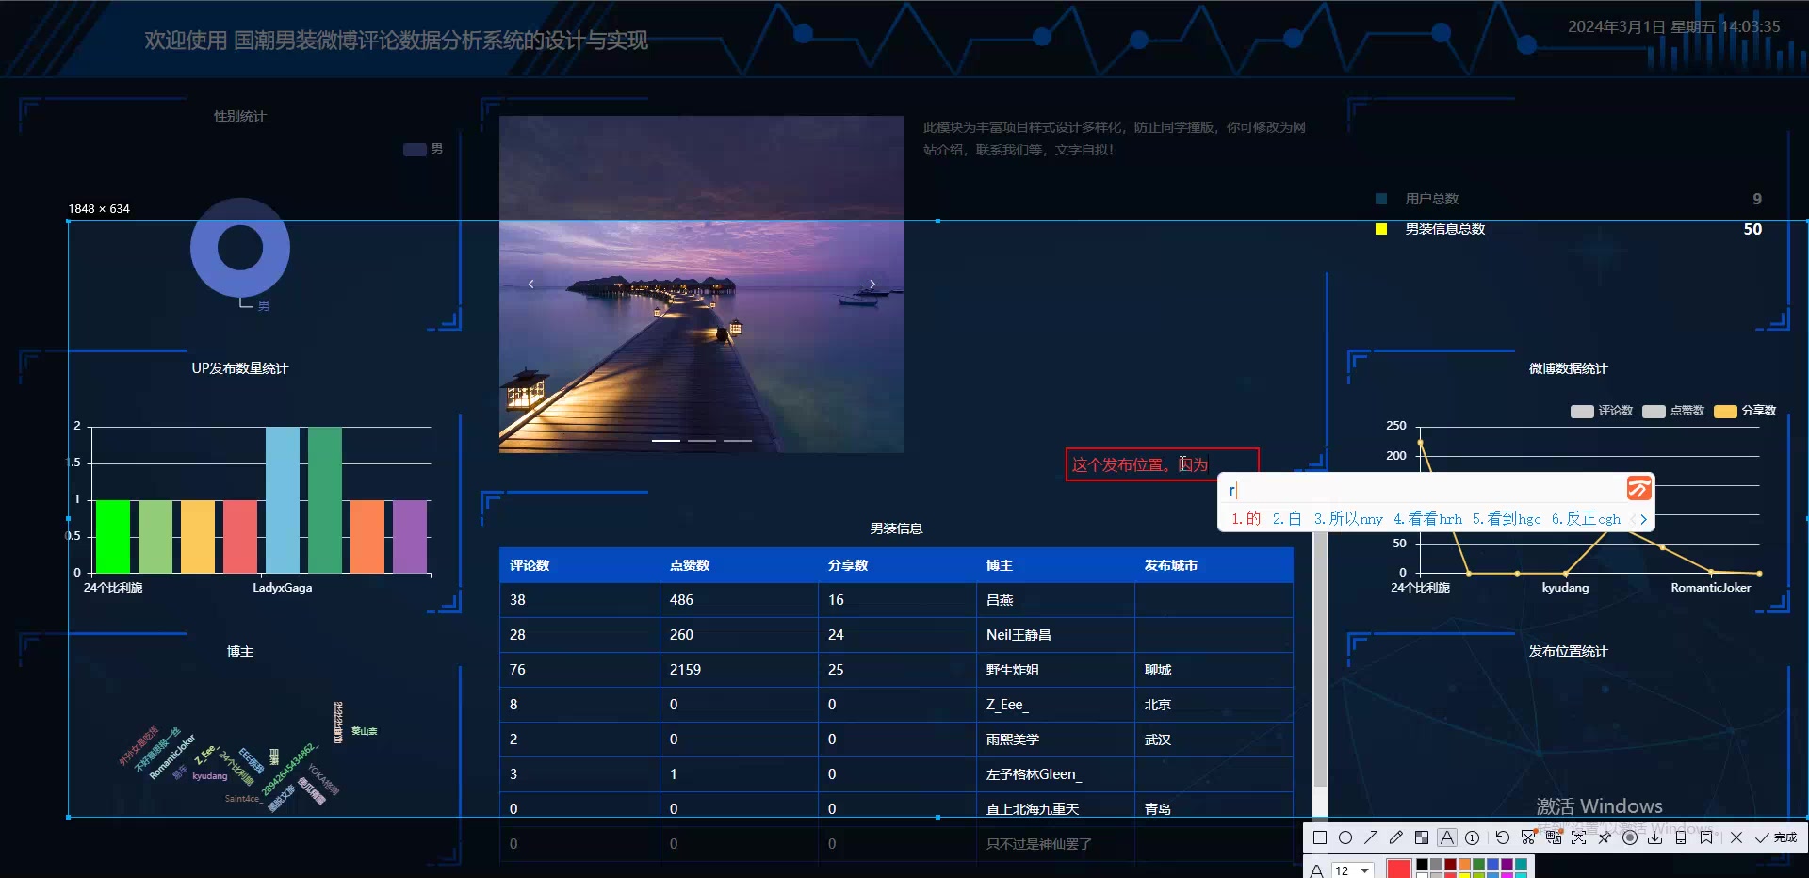Choose IME candidate 5 看到
Viewport: 1809px width, 878px height.
pyautogui.click(x=1507, y=519)
